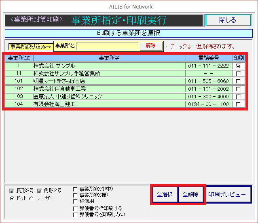The image size is (258, 223).
Task: Toggle the 長形3号 envelope checkbox
Action: pyautogui.click(x=11, y=191)
